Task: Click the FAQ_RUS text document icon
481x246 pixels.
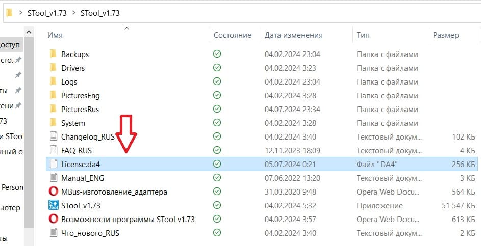Action: pos(54,150)
